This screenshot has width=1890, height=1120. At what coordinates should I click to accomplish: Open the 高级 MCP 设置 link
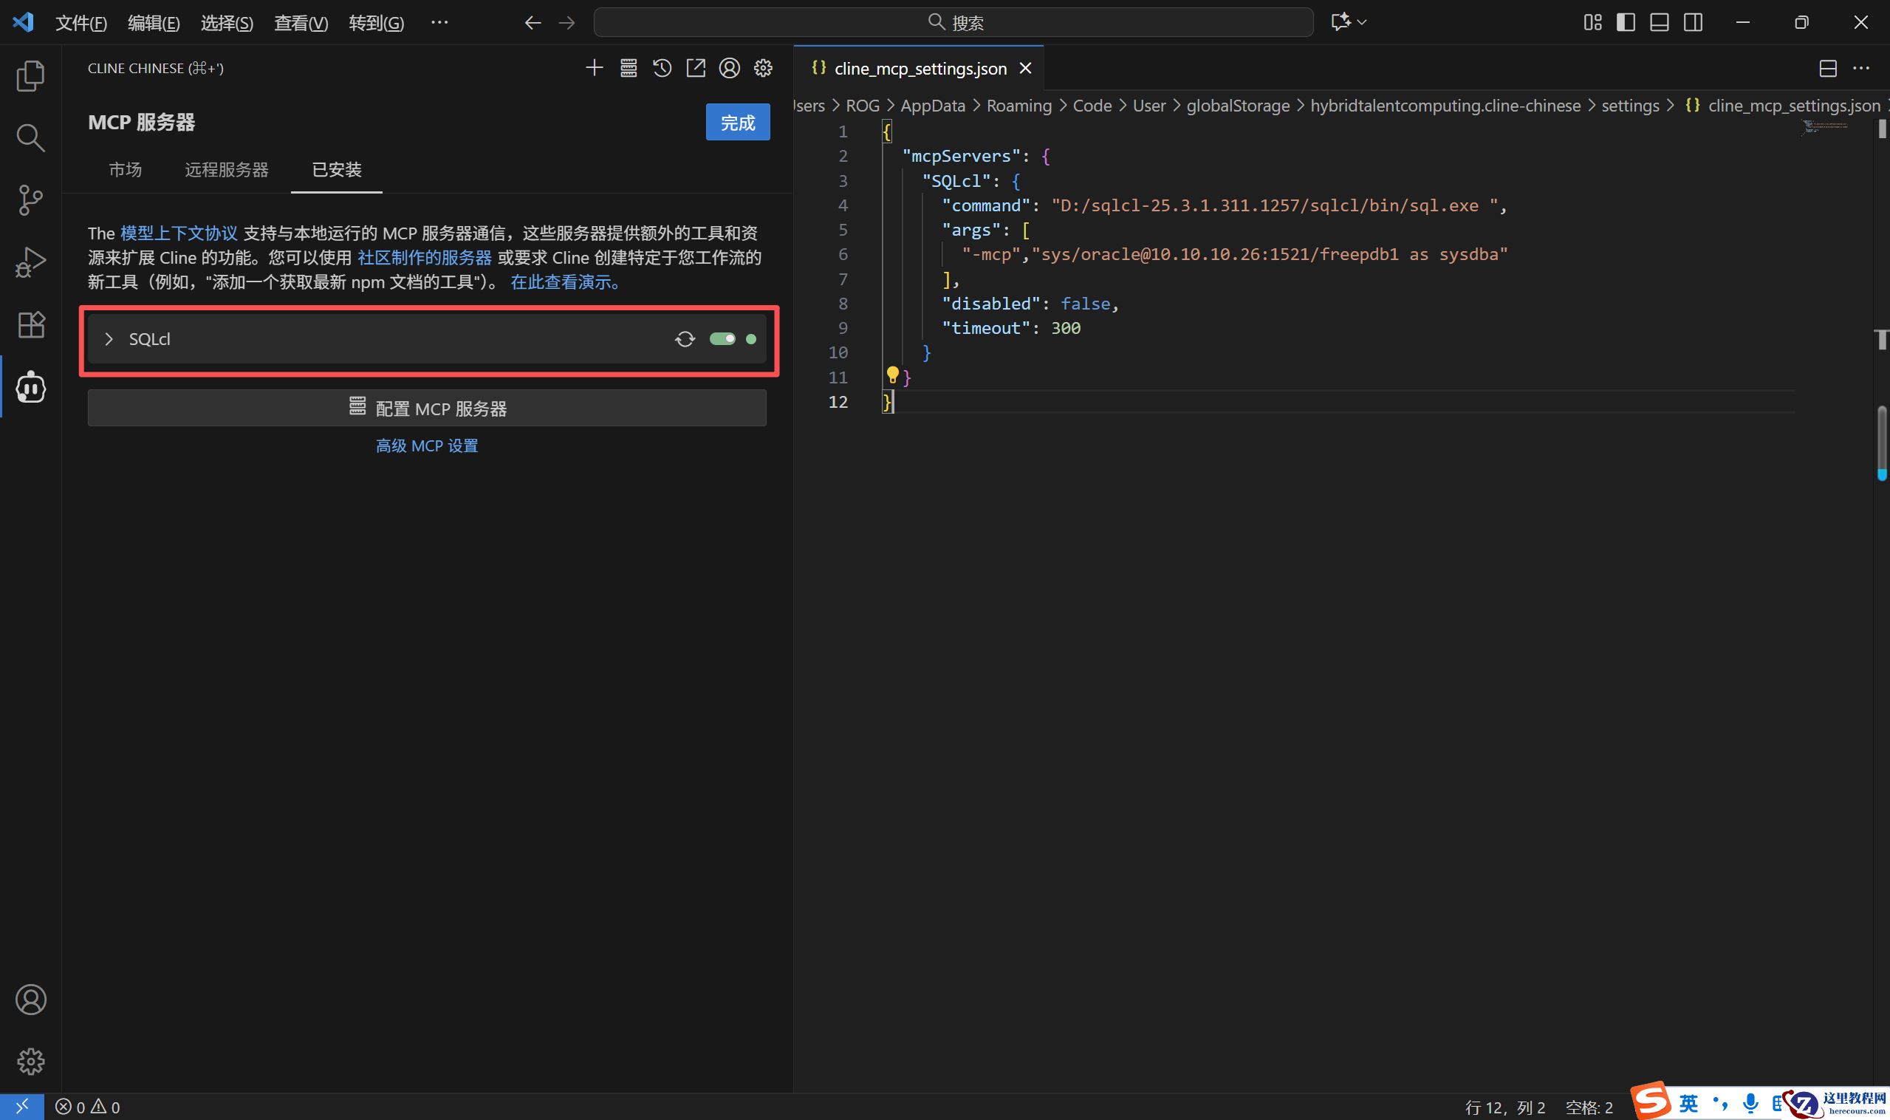pos(426,446)
